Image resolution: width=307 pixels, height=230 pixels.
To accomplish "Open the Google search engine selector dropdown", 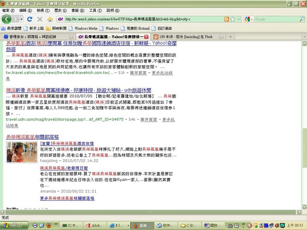I will click(x=249, y=19).
